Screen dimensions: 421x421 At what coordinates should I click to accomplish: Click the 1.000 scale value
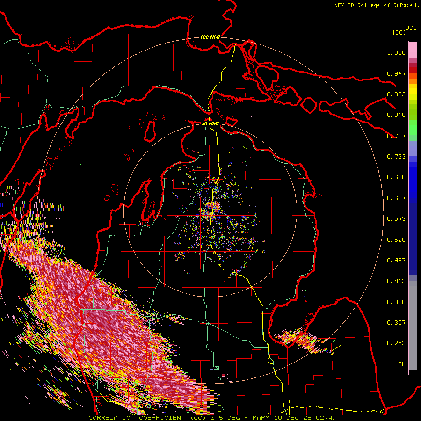[x=396, y=52]
